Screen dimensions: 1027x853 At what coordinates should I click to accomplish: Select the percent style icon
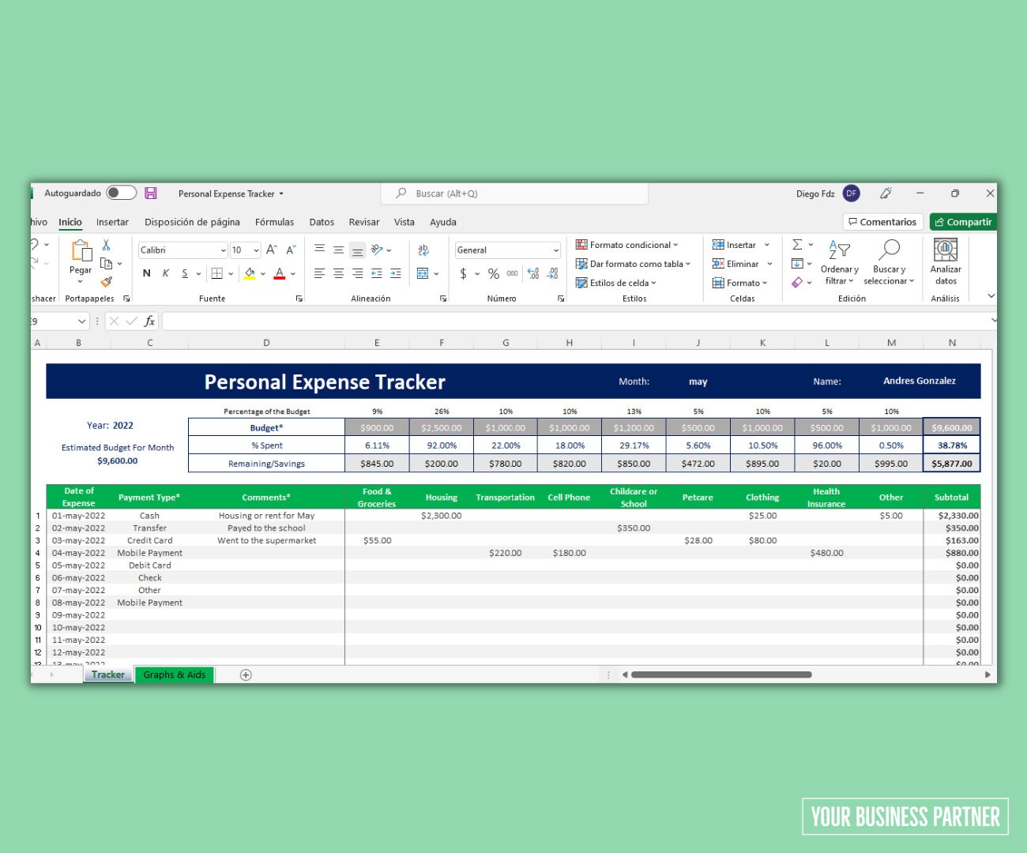pyautogui.click(x=492, y=274)
